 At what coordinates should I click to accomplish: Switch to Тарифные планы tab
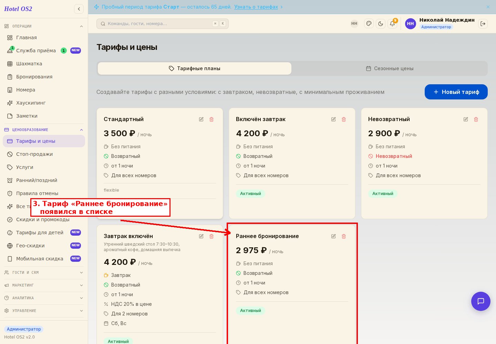[x=195, y=68]
